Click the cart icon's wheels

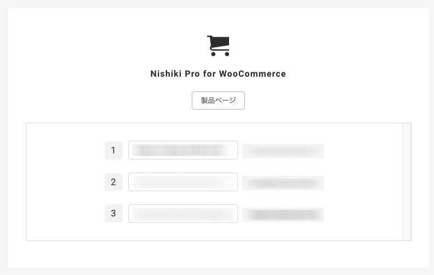pos(220,54)
